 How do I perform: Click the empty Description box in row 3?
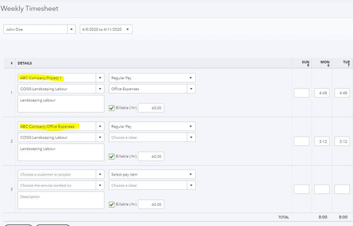click(x=61, y=200)
